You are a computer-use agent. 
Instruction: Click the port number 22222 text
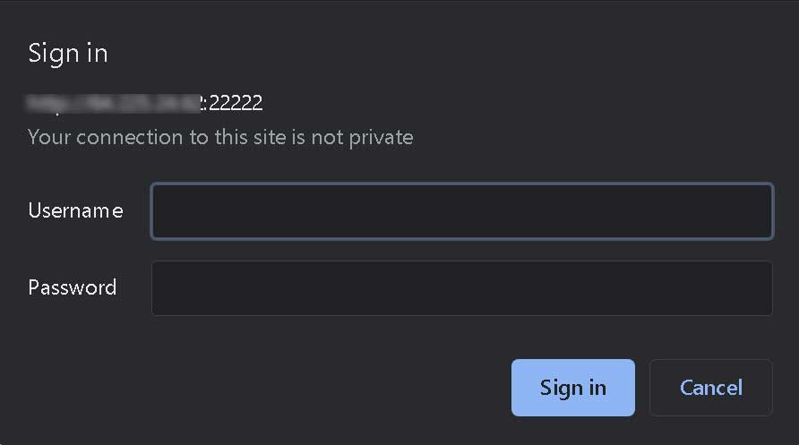(x=236, y=103)
